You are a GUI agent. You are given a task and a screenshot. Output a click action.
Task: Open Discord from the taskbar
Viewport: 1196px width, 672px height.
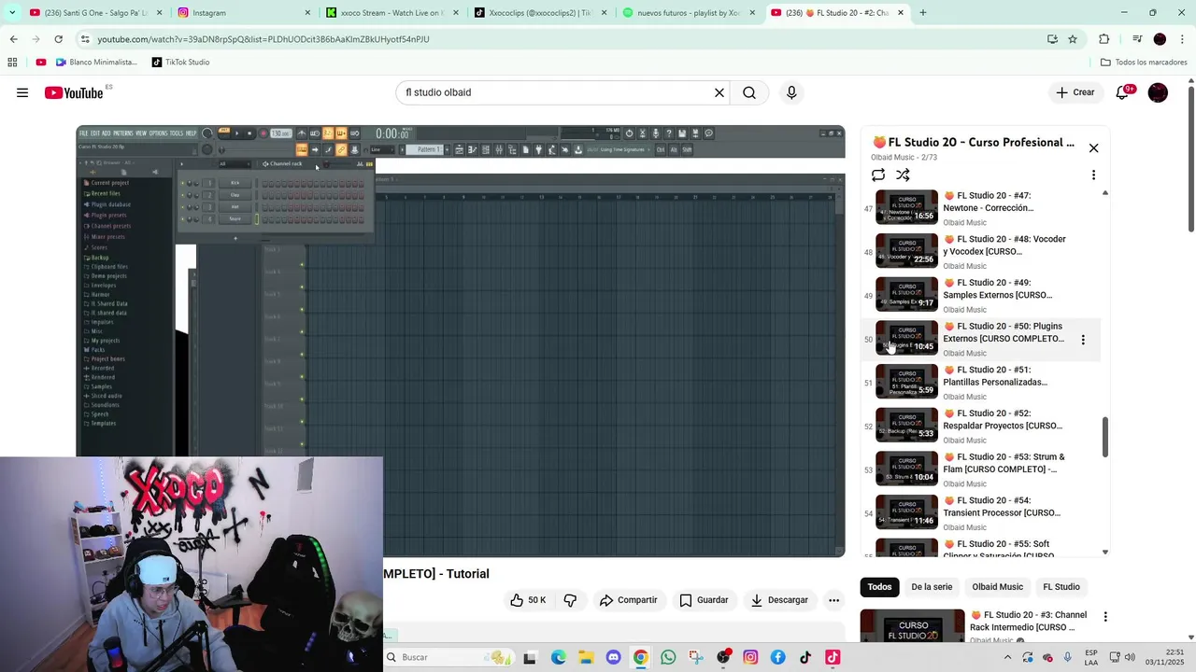(x=613, y=657)
